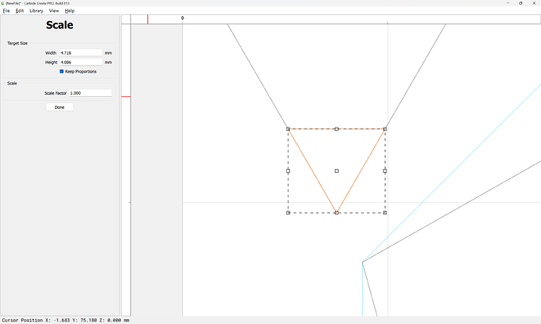This screenshot has height=324, width=541.
Task: Select the bottom-left selection handle
Action: coord(288,213)
